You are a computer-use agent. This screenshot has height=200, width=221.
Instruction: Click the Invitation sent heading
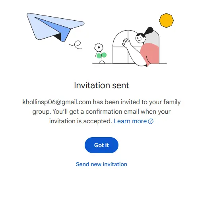point(101,85)
